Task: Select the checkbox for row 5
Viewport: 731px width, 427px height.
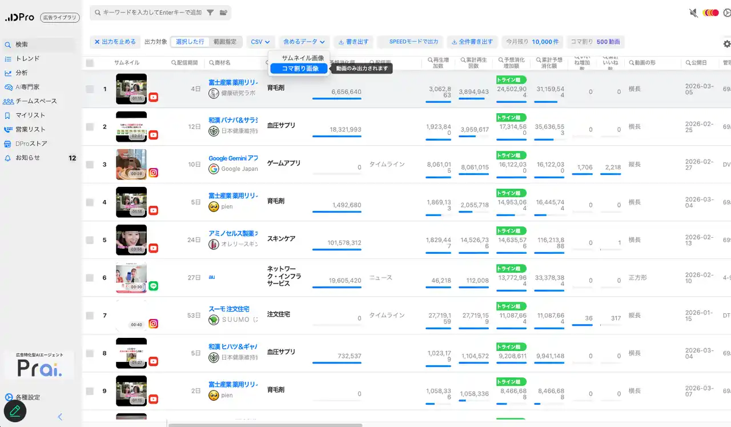Action: (x=90, y=240)
